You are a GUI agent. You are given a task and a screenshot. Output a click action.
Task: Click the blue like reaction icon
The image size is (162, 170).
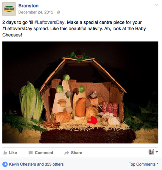[5, 164]
